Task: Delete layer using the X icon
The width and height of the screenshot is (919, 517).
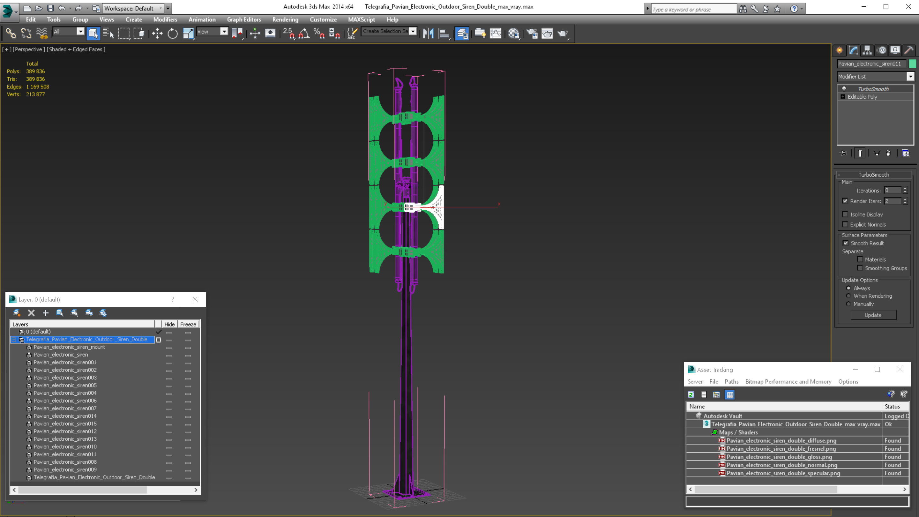Action: tap(31, 313)
